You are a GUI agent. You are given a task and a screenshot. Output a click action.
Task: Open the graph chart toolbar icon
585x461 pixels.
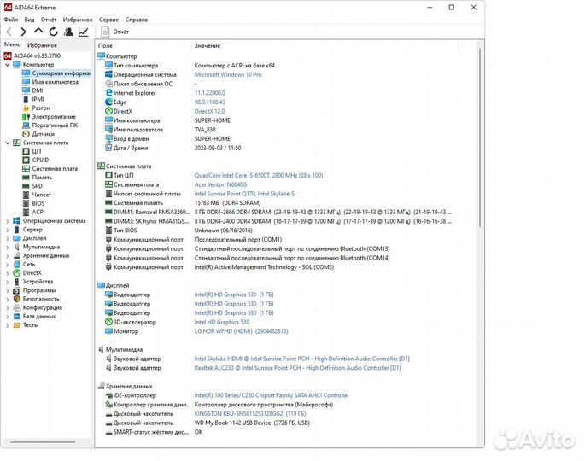coord(84,32)
